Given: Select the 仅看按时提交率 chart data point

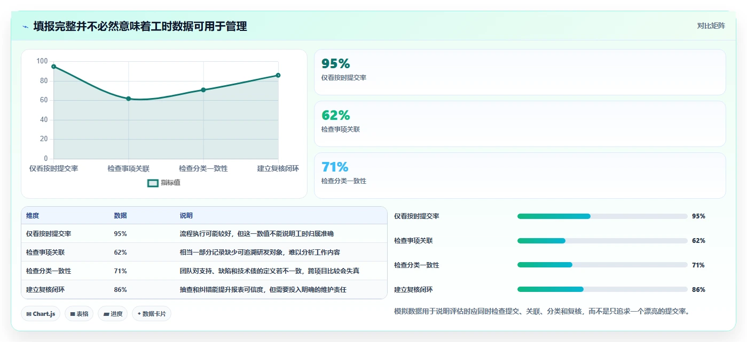Looking at the screenshot, I should (x=54, y=67).
